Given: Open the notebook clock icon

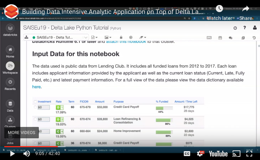Looking at the screenshot, I should [235, 28].
